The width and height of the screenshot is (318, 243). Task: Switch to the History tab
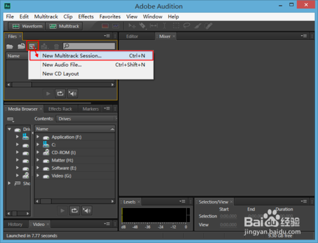15,225
